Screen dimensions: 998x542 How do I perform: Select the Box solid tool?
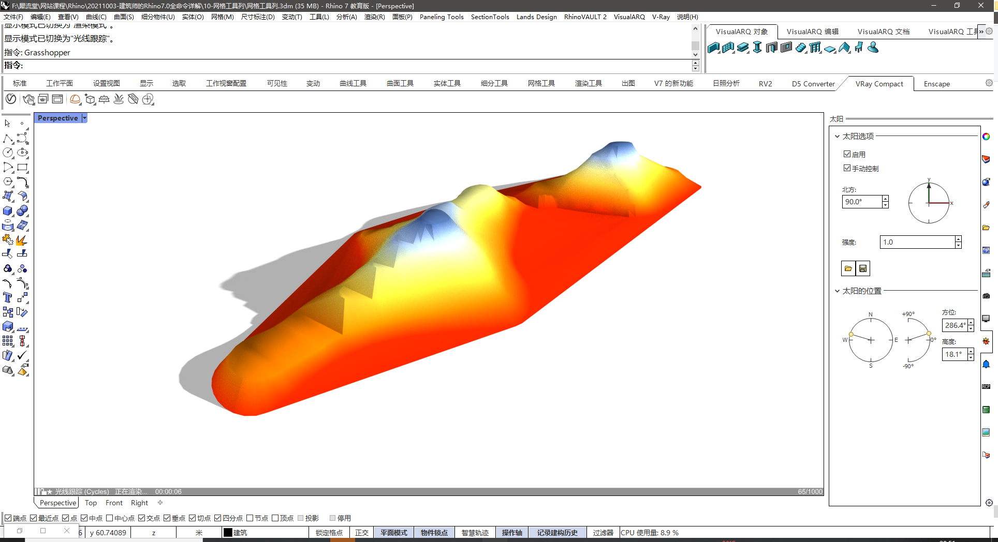pos(8,211)
